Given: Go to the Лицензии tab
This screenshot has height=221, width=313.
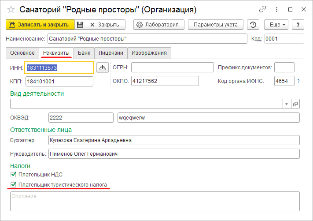Looking at the screenshot, I should click(111, 53).
